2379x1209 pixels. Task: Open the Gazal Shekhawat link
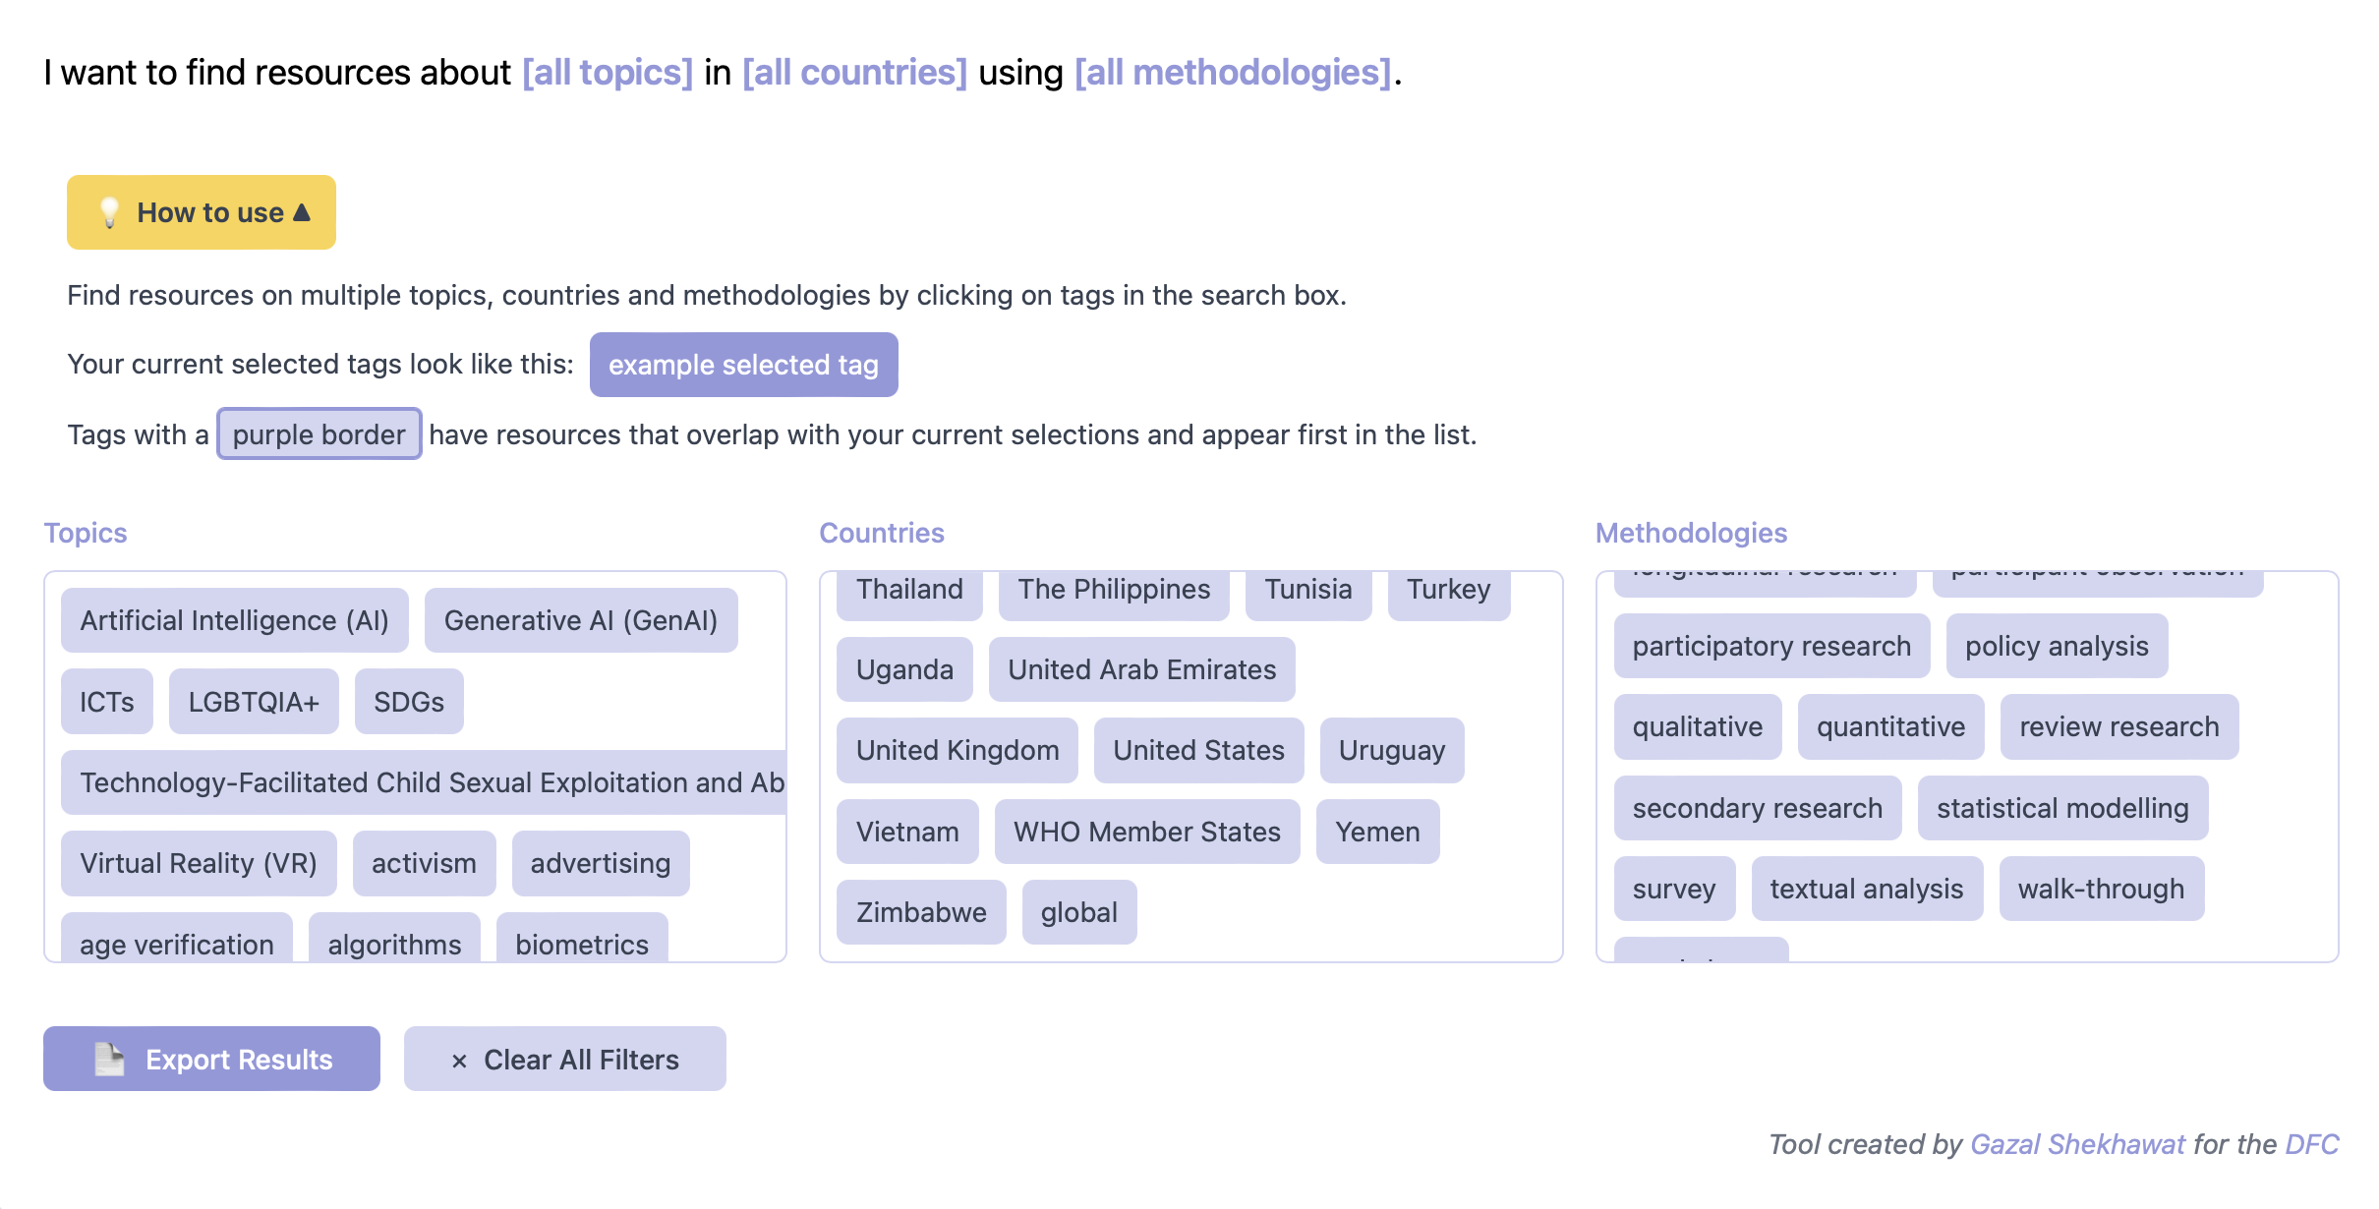pos(2076,1144)
